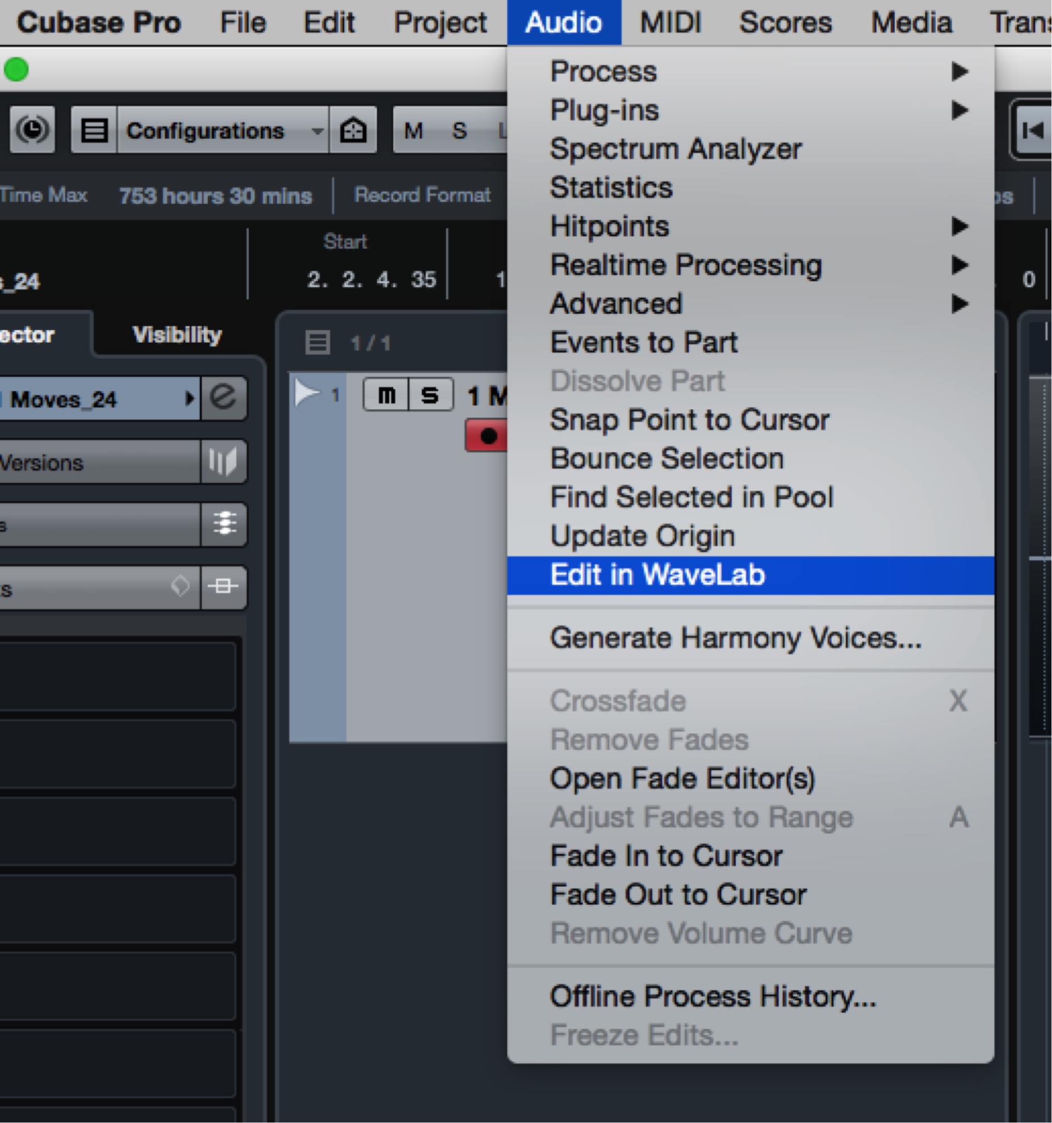This screenshot has height=1123, width=1052.
Task: Select Update Origin menu item
Action: tap(750, 536)
